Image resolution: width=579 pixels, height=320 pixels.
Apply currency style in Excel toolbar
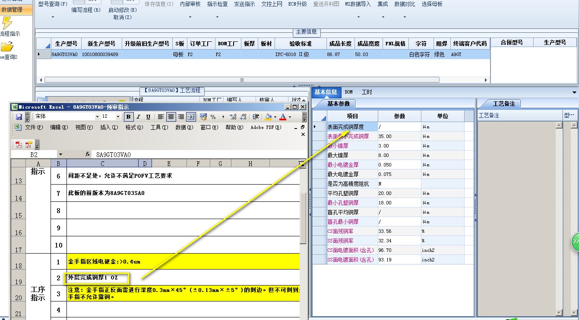[x=203, y=117]
